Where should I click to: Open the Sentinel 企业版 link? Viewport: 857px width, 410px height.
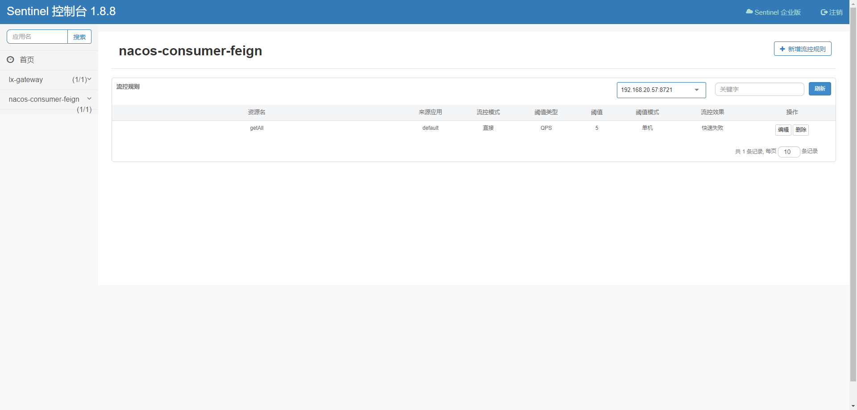pyautogui.click(x=774, y=12)
